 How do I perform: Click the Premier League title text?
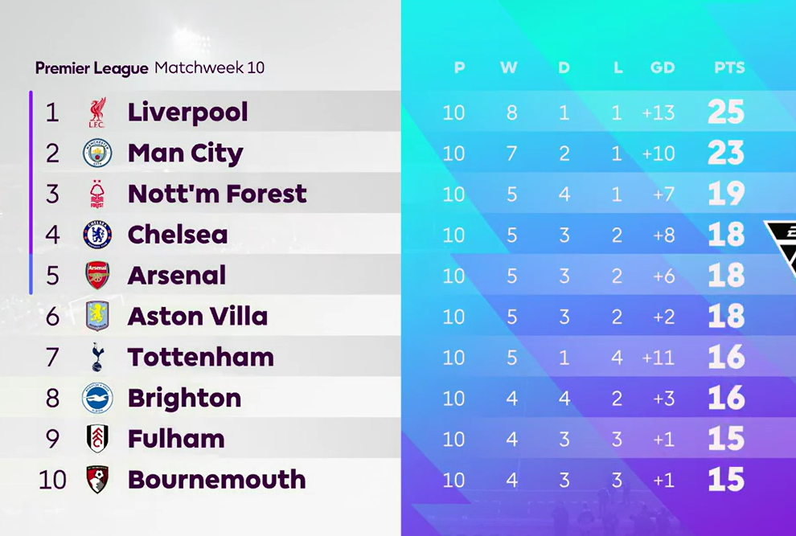[92, 68]
